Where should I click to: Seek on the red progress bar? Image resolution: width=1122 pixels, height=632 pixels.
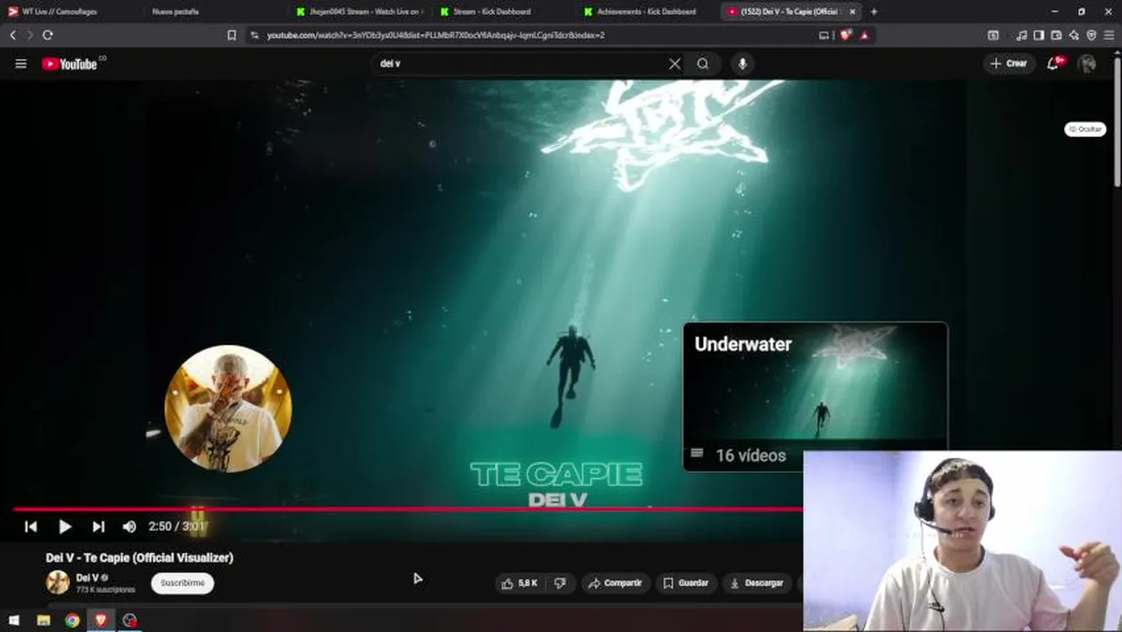408,509
